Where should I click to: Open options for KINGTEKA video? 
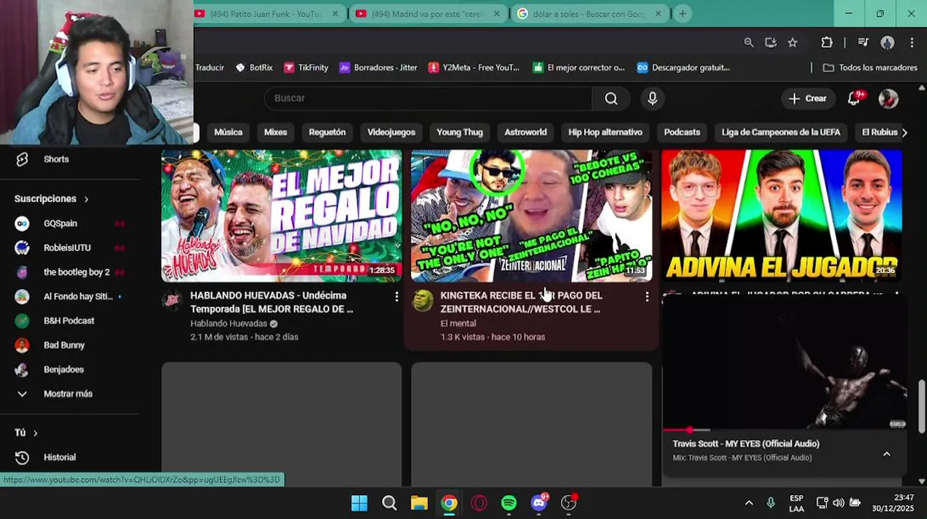[647, 296]
